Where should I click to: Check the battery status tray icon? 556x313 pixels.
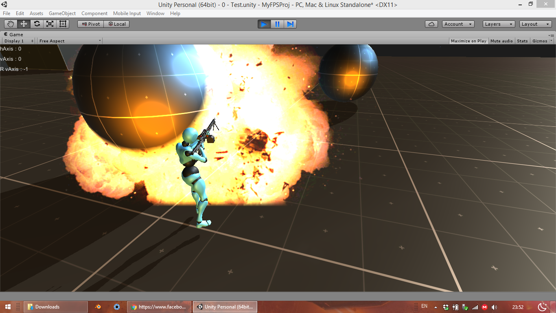(x=455, y=307)
